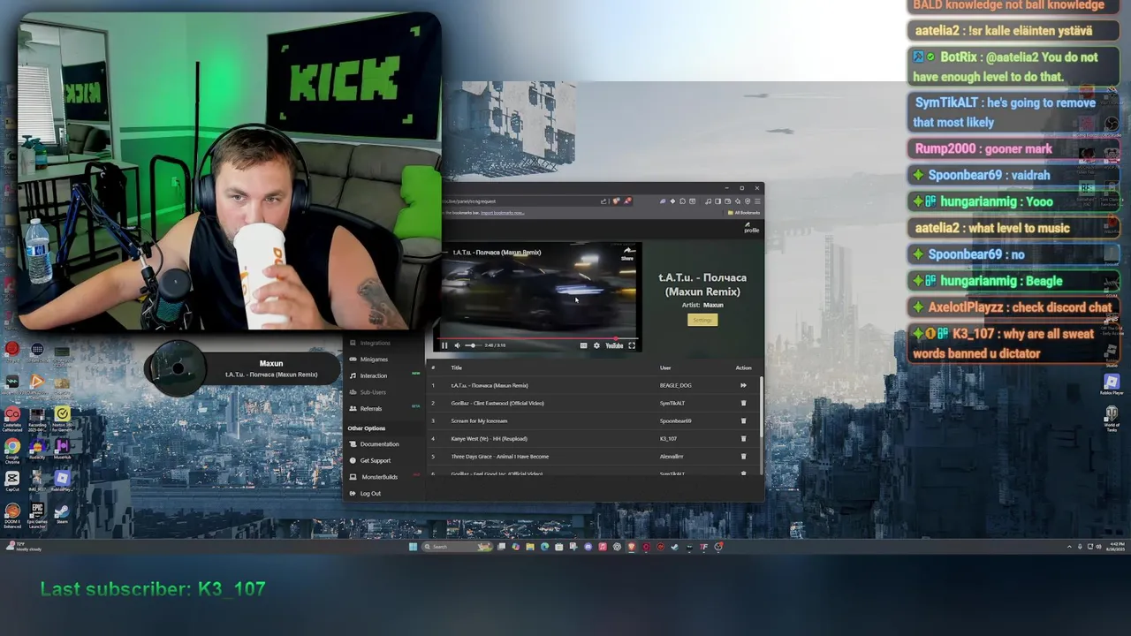Open the Audacity desktop shortcut
Screen dimensions: 1131x636
point(37,449)
